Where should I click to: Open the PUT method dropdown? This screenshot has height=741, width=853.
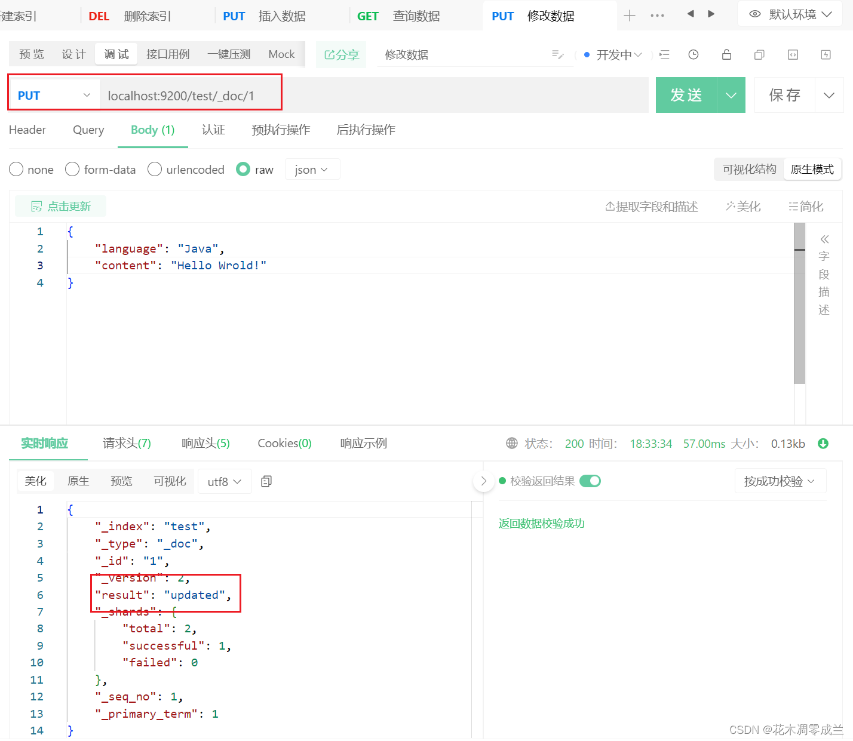pyautogui.click(x=54, y=96)
